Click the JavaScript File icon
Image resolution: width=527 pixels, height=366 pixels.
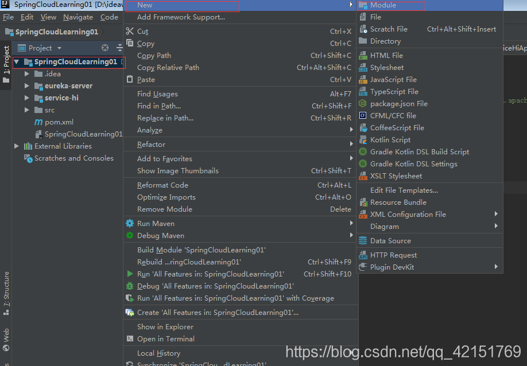tap(363, 80)
